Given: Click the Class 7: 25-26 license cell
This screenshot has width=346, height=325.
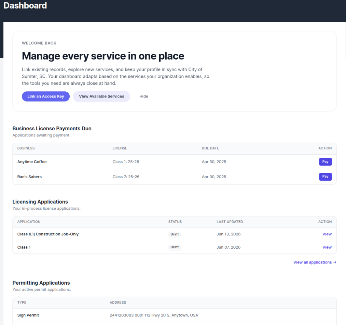Looking at the screenshot, I should click(126, 177).
